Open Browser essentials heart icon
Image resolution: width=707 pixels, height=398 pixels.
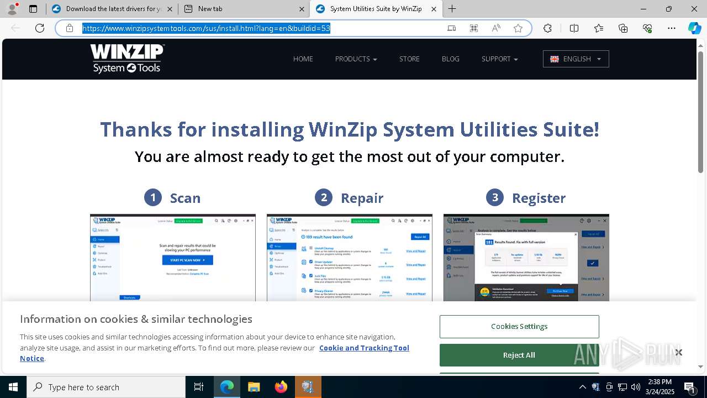(x=647, y=28)
